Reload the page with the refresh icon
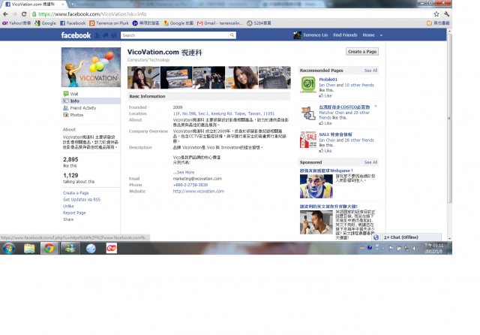 24,14
